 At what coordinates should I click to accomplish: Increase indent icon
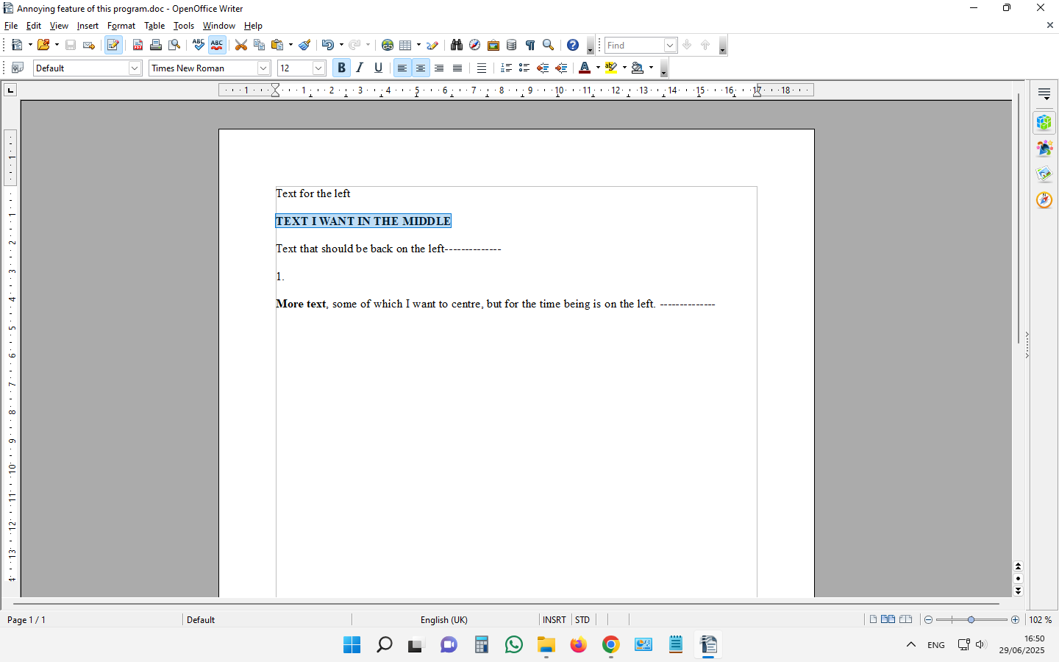point(561,68)
